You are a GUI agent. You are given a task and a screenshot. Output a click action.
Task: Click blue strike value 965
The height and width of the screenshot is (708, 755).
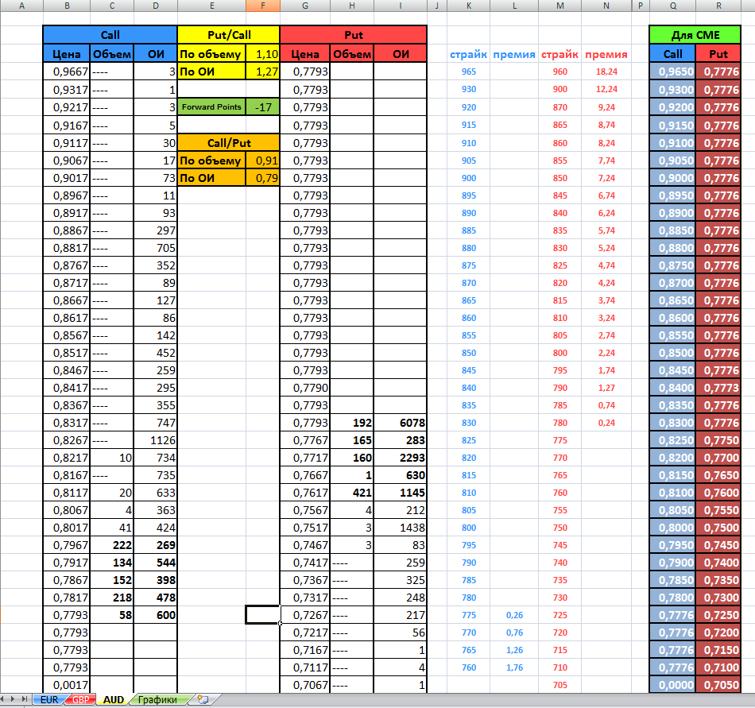[x=469, y=72]
